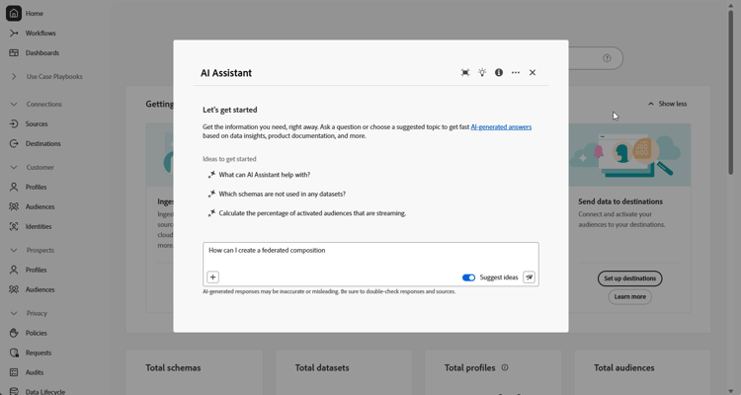Select "What can AI Assistant help with?" suggestion
The height and width of the screenshot is (395, 741).
[x=264, y=175]
